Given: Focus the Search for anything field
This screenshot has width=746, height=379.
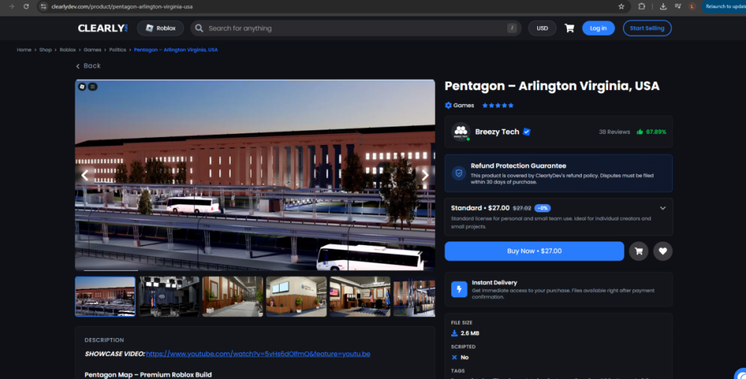Looking at the screenshot, I should [x=356, y=28].
